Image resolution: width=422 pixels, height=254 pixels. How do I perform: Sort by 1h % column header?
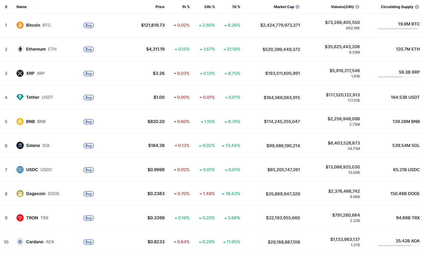[x=186, y=7]
